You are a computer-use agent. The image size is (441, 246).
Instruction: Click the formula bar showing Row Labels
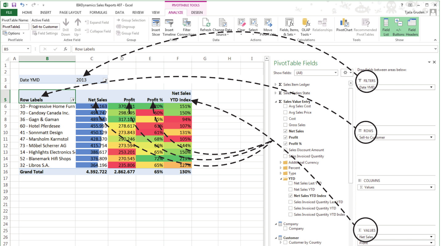(x=254, y=49)
